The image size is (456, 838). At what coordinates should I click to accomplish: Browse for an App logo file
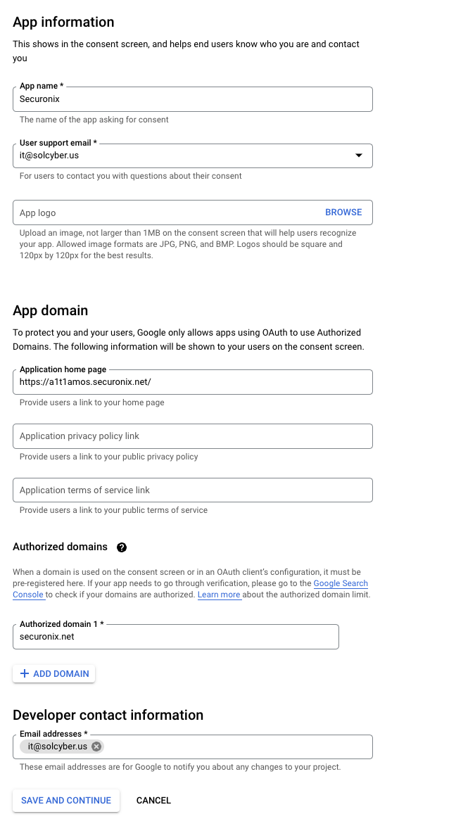pos(343,212)
